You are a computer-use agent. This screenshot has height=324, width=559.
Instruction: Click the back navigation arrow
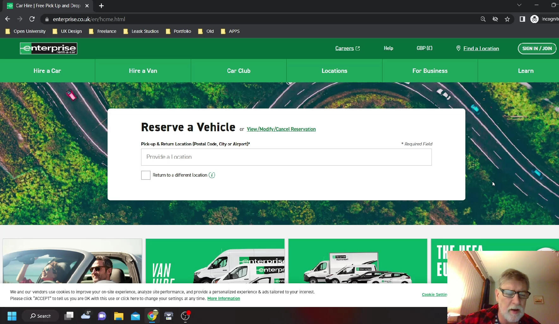click(8, 19)
